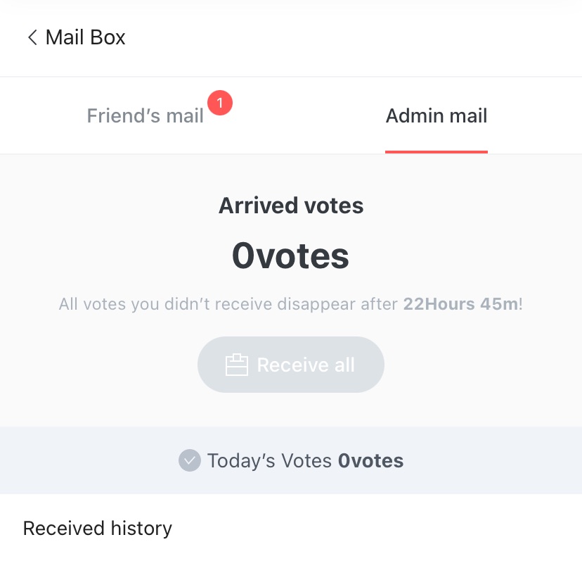The height and width of the screenshot is (561, 582).
Task: Open the Received history section heading
Action: (x=98, y=528)
